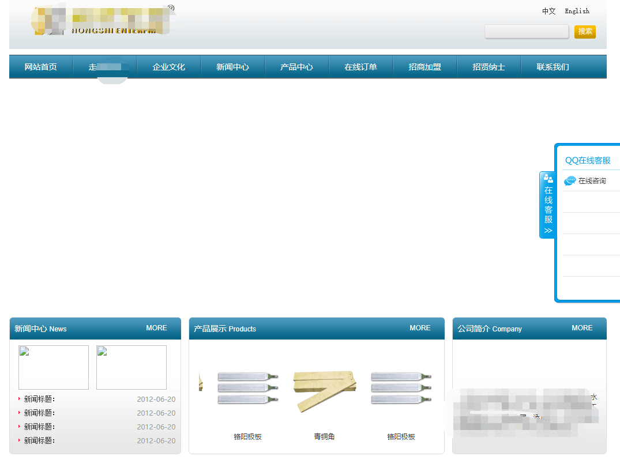Open the 企业文化 menu item
Viewport: 620px width, 460px height.
(x=168, y=67)
